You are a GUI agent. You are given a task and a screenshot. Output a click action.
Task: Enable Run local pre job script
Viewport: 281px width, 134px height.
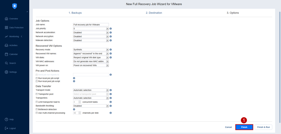pos(36,78)
